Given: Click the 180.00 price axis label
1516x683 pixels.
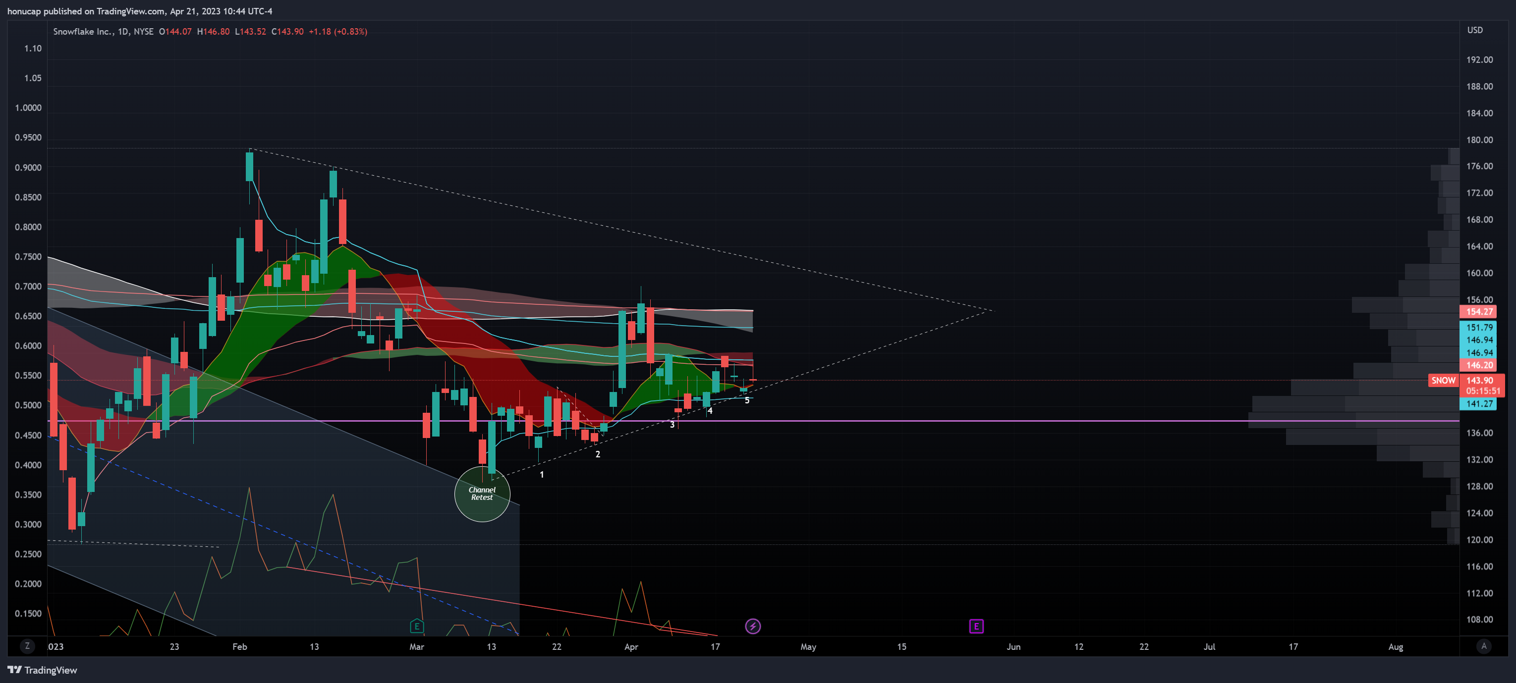Looking at the screenshot, I should pos(1479,140).
